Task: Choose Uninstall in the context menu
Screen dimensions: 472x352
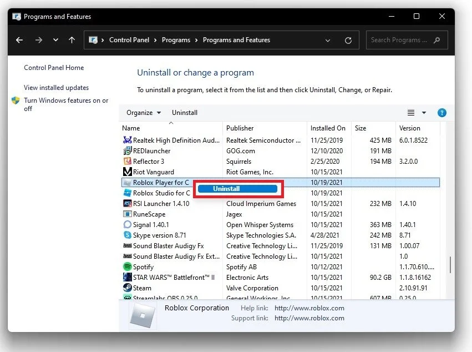Action: [x=237, y=189]
